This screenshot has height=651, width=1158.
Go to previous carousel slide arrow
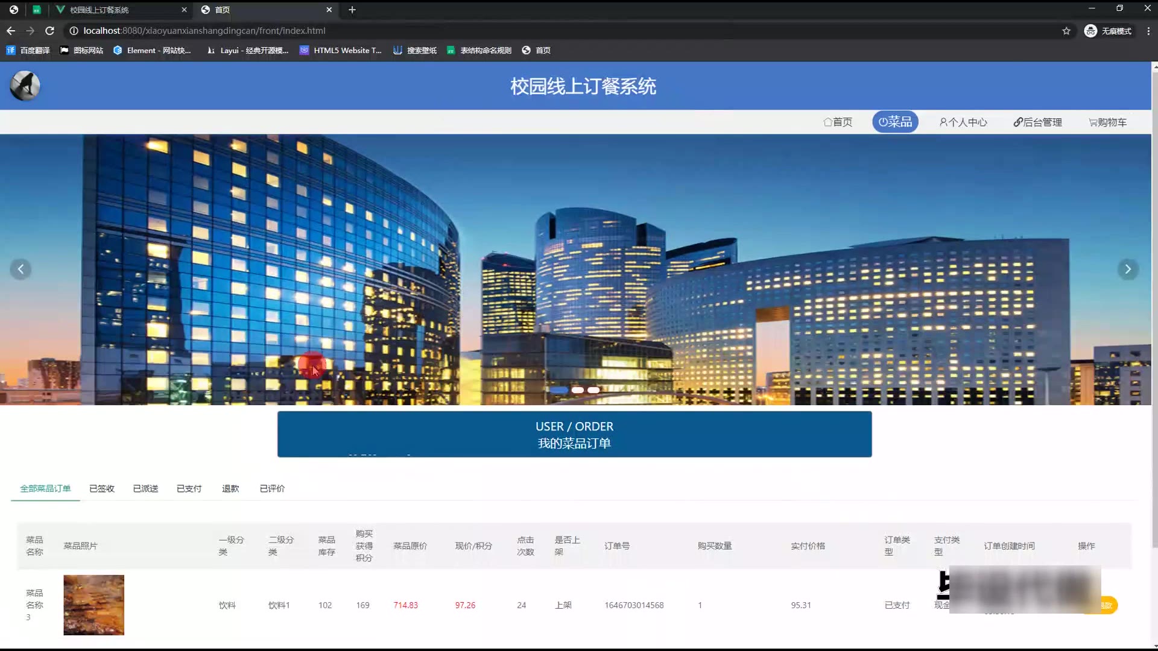(21, 269)
